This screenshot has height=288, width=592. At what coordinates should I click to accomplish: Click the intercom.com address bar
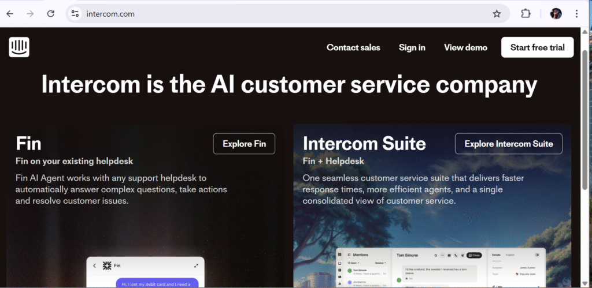pos(287,14)
